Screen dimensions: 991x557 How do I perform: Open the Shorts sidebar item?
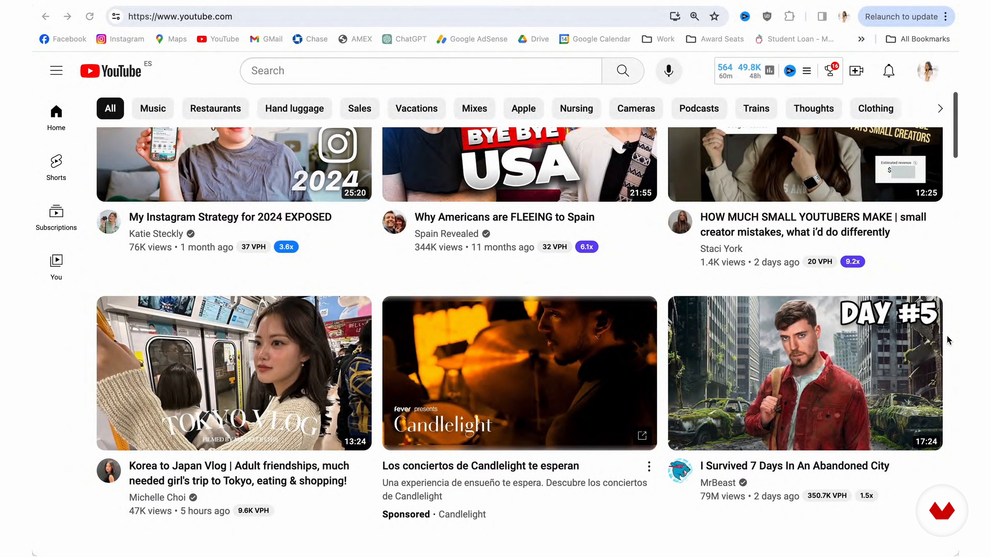click(x=56, y=167)
